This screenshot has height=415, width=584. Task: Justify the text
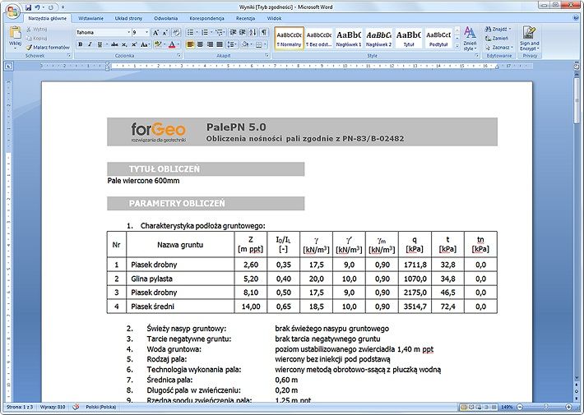[x=220, y=44]
